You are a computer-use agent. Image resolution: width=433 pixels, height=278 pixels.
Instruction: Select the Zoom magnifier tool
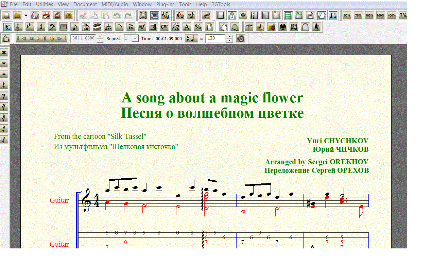click(235, 27)
